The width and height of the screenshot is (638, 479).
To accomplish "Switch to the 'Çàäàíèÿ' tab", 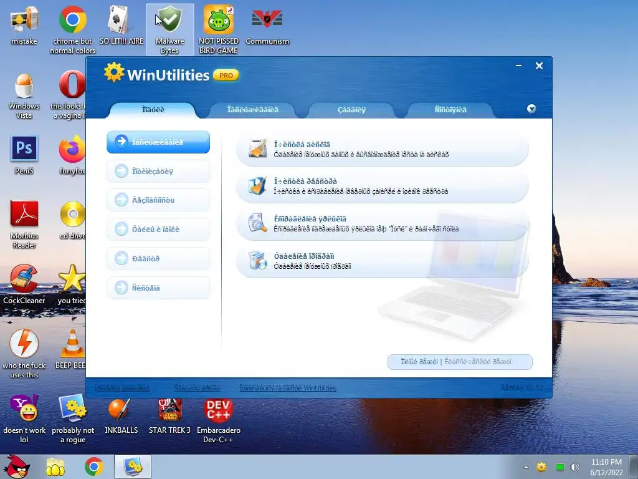I will click(351, 110).
